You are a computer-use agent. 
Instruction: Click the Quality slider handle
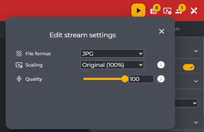125,79
